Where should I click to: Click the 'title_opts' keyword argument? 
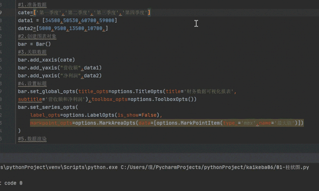pos(93,92)
